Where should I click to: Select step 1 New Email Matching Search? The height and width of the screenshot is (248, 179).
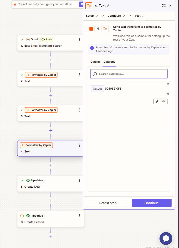[x=50, y=43]
